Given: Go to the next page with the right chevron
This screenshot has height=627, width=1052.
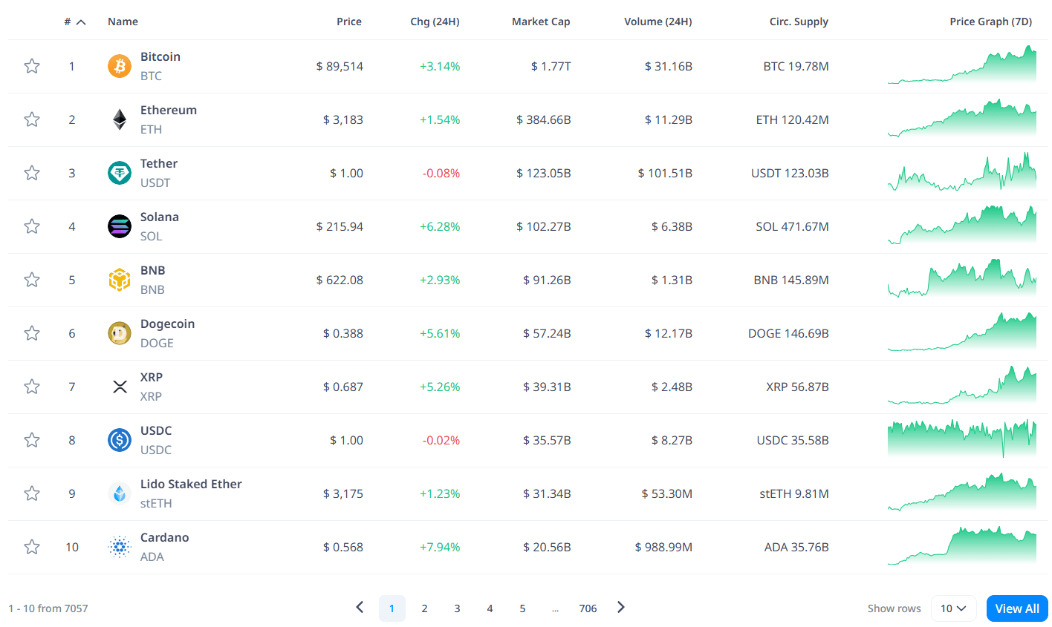Looking at the screenshot, I should point(621,608).
